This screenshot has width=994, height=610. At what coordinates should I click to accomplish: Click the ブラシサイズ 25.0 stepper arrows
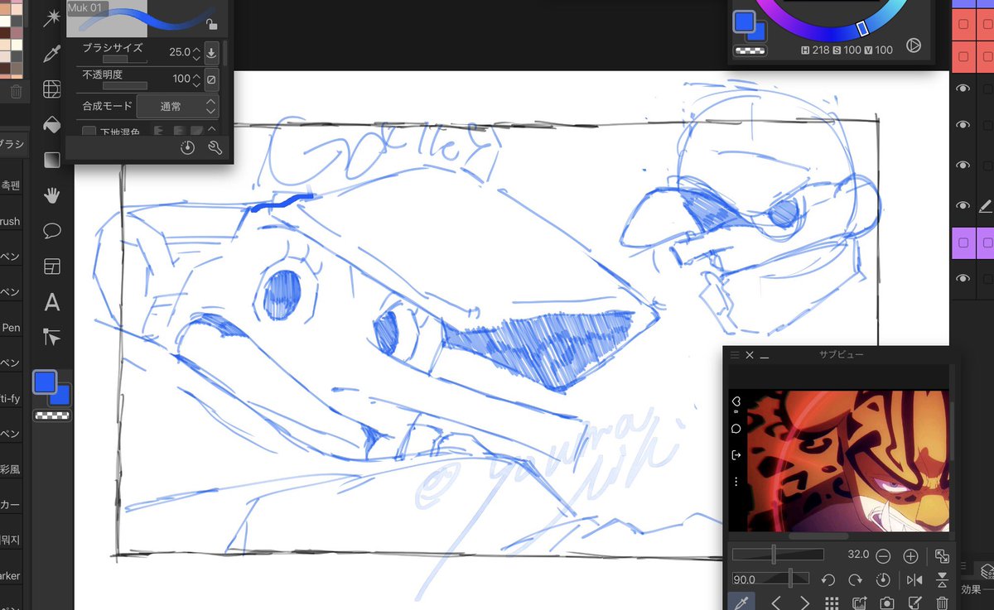196,53
